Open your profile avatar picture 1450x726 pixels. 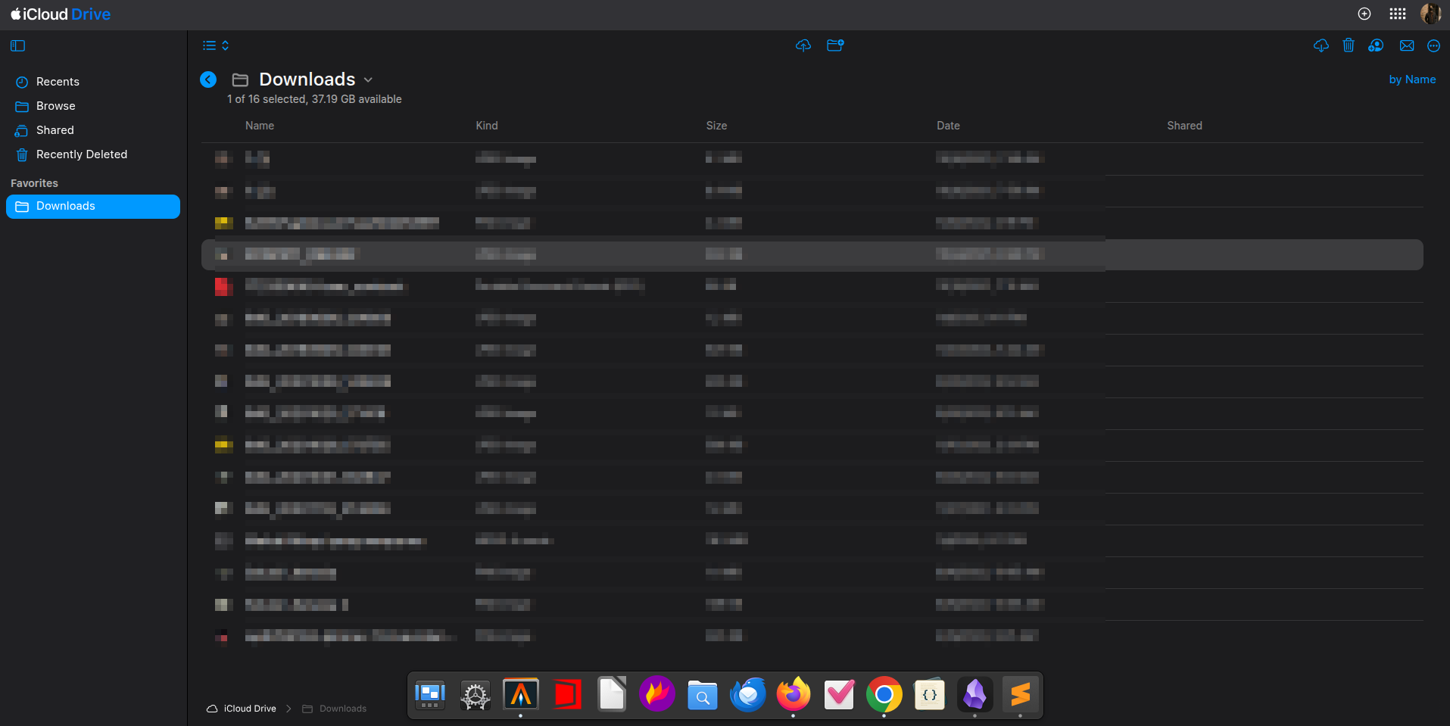click(1430, 14)
